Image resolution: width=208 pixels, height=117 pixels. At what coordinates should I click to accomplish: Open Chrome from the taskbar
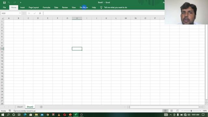(x=48, y=115)
